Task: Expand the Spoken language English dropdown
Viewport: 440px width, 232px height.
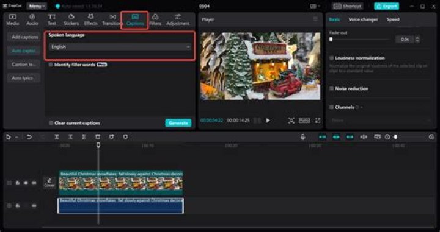Action: pos(120,47)
